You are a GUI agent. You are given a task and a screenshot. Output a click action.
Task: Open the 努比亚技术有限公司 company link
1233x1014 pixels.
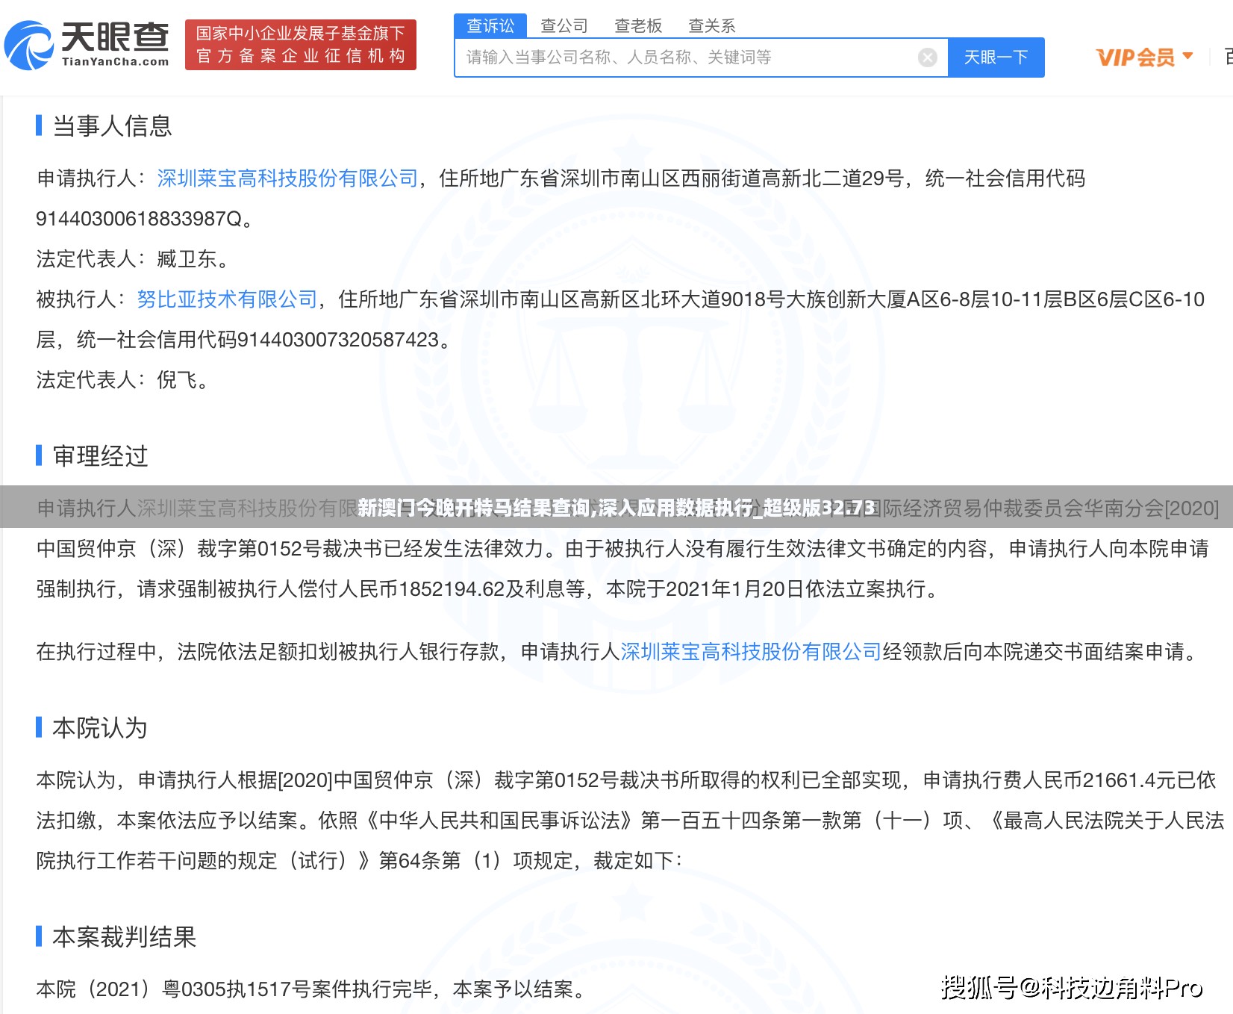(227, 299)
